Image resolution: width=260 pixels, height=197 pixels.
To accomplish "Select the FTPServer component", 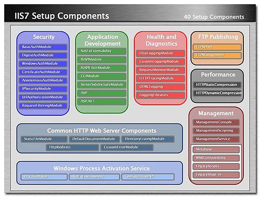I will [217, 47].
